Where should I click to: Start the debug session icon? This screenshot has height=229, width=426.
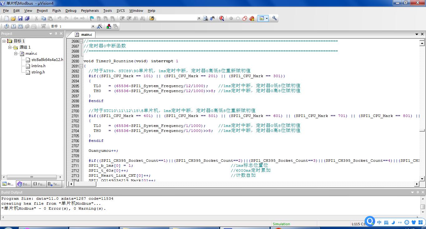click(221, 18)
